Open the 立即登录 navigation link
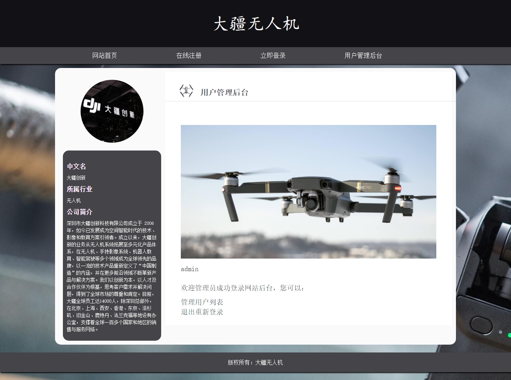This screenshot has width=511, height=380. (273, 55)
